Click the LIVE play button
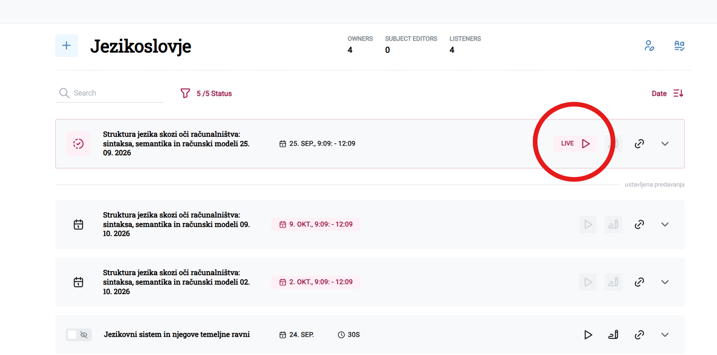Image resolution: width=717 pixels, height=355 pixels. pyautogui.click(x=575, y=143)
